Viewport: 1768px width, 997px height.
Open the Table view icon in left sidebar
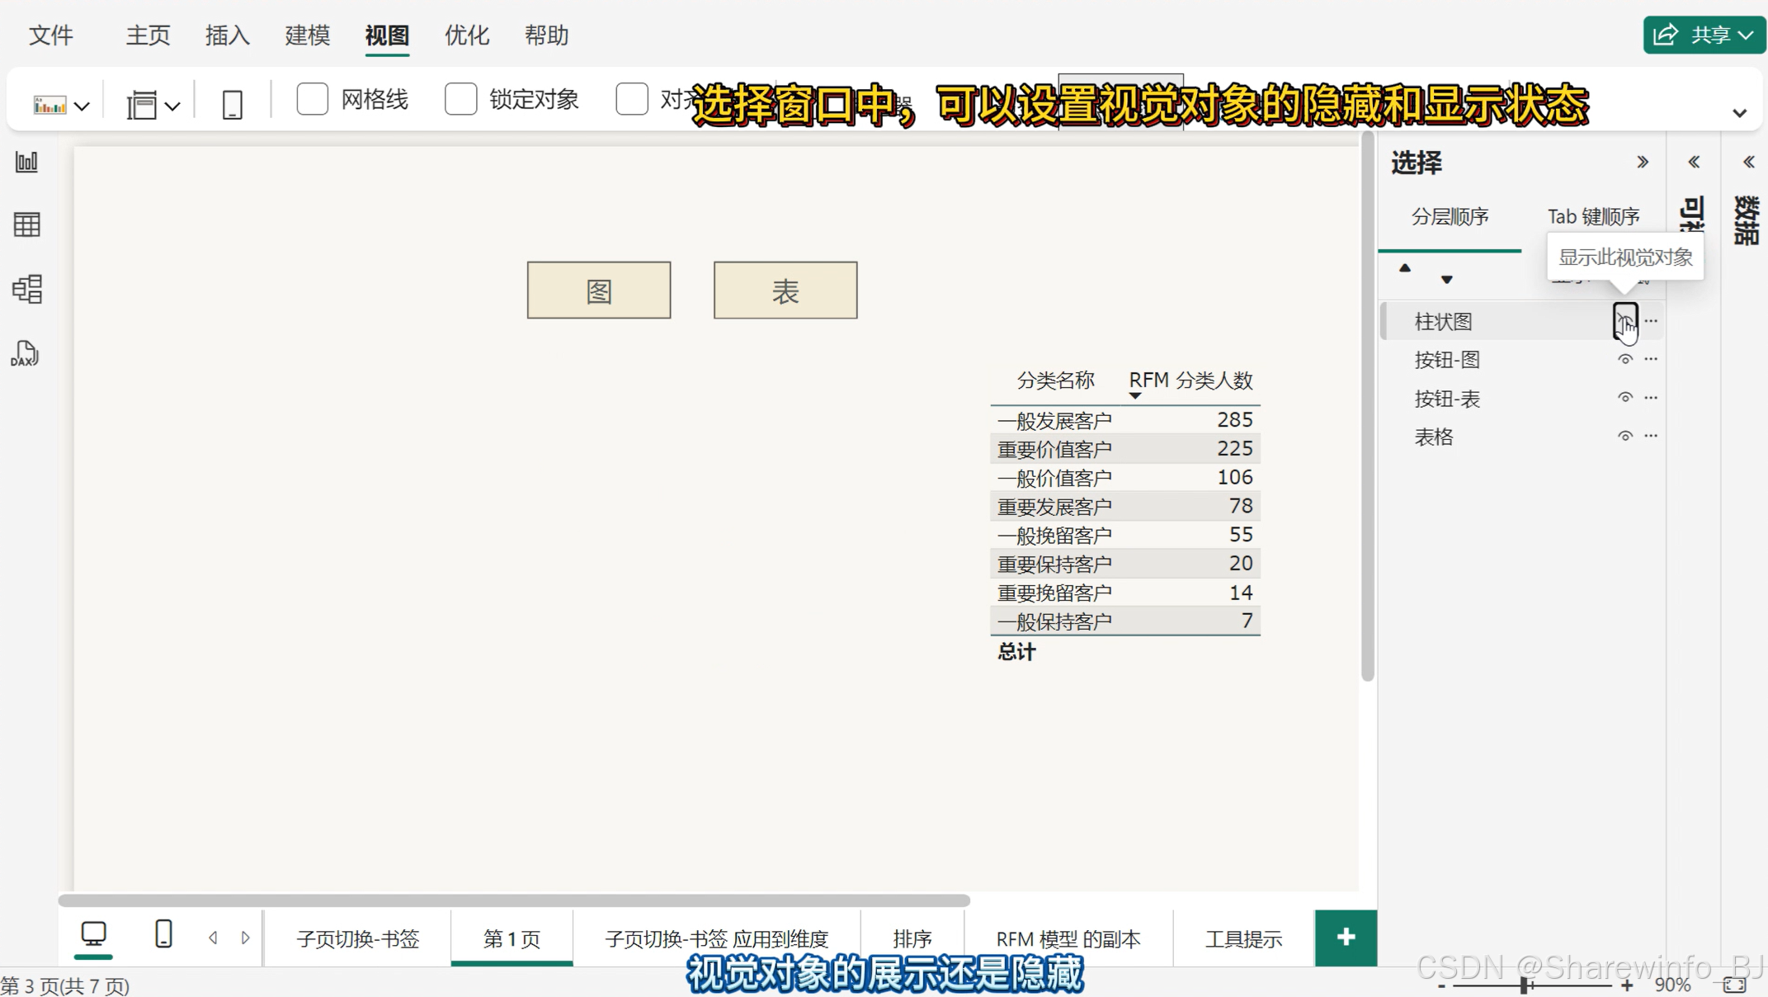(x=26, y=224)
